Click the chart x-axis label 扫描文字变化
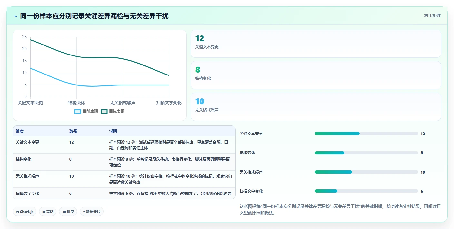Screen dimensions: 454x229 click(169, 103)
